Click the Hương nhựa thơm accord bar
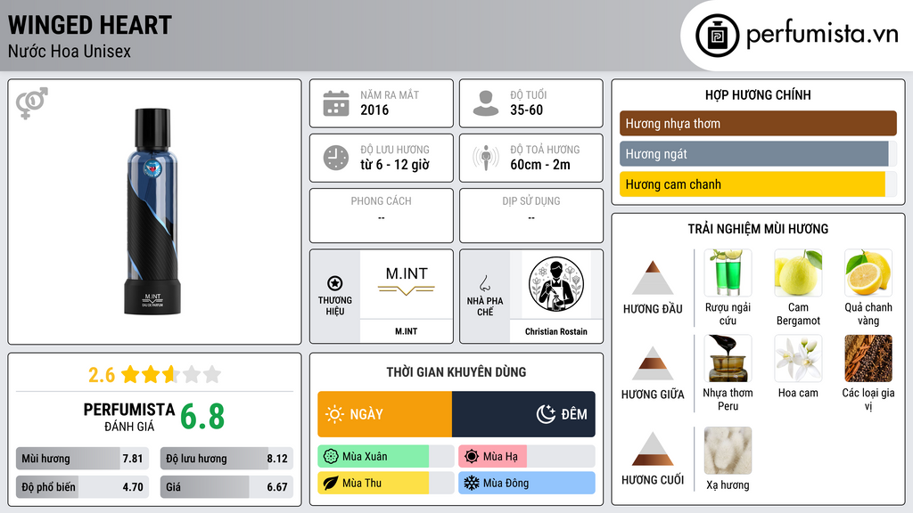The image size is (913, 513). (758, 123)
